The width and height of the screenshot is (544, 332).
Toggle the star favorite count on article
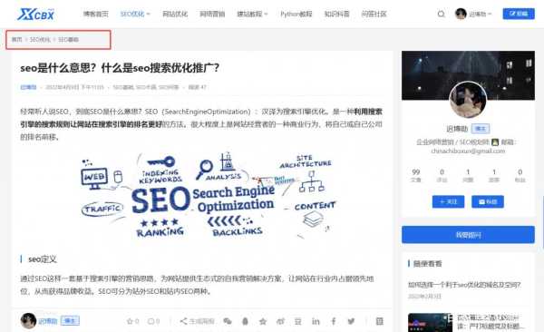coord(133,321)
